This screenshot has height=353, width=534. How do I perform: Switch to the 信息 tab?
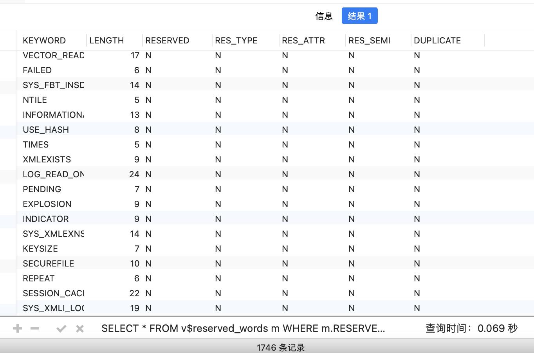(x=324, y=16)
